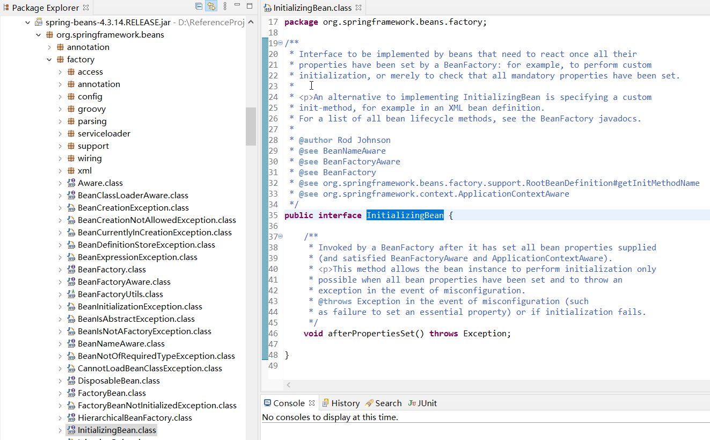Toggle Link with Editor button
This screenshot has width=710, height=440.
tap(211, 6)
